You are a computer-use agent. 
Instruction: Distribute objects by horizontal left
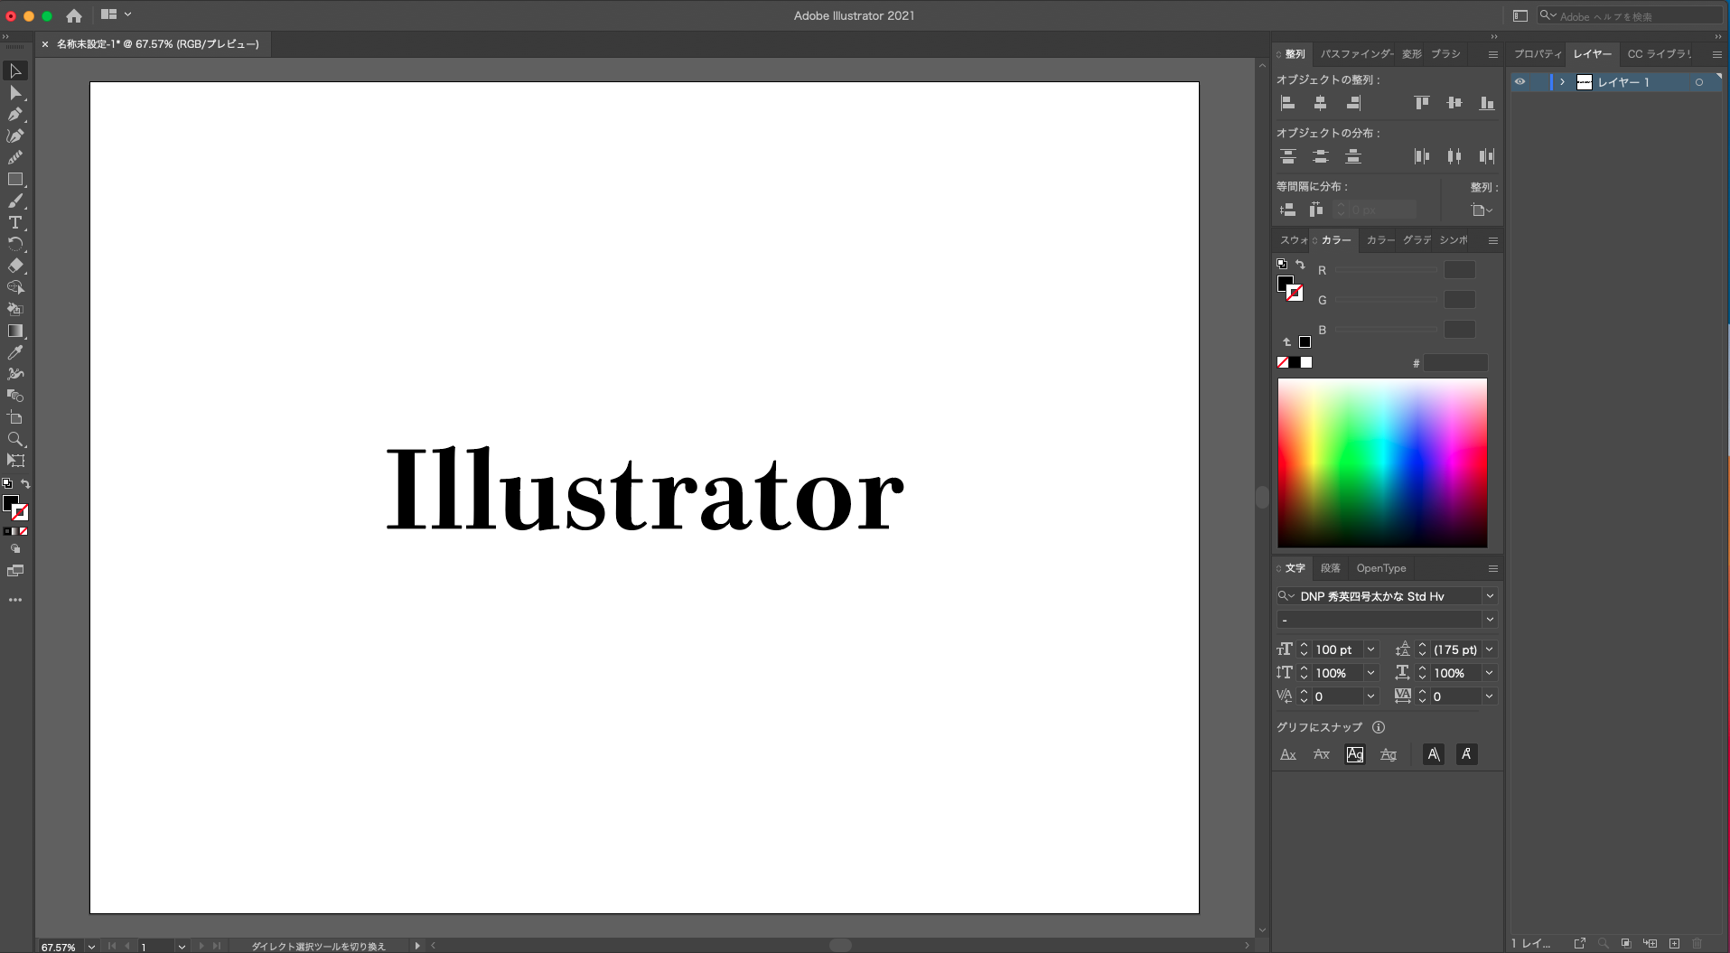1422,156
